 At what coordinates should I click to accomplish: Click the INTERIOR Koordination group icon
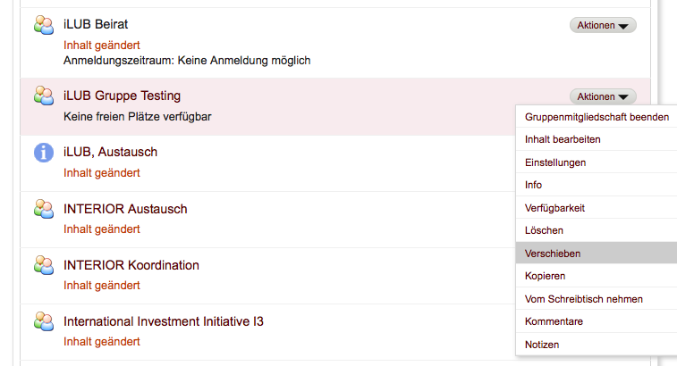tap(44, 265)
